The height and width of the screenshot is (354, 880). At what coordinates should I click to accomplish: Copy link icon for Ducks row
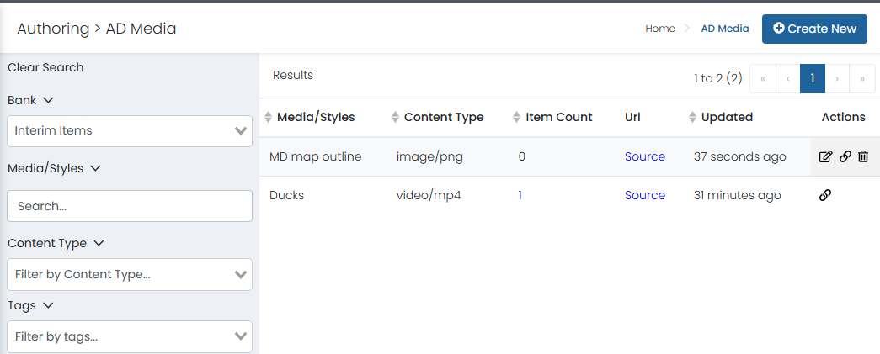tap(825, 195)
